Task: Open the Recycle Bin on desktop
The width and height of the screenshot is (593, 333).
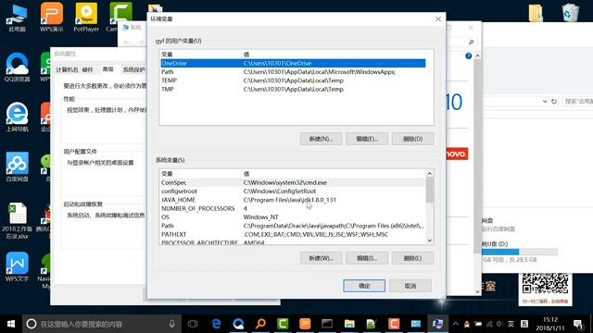Action: pyautogui.click(x=571, y=12)
